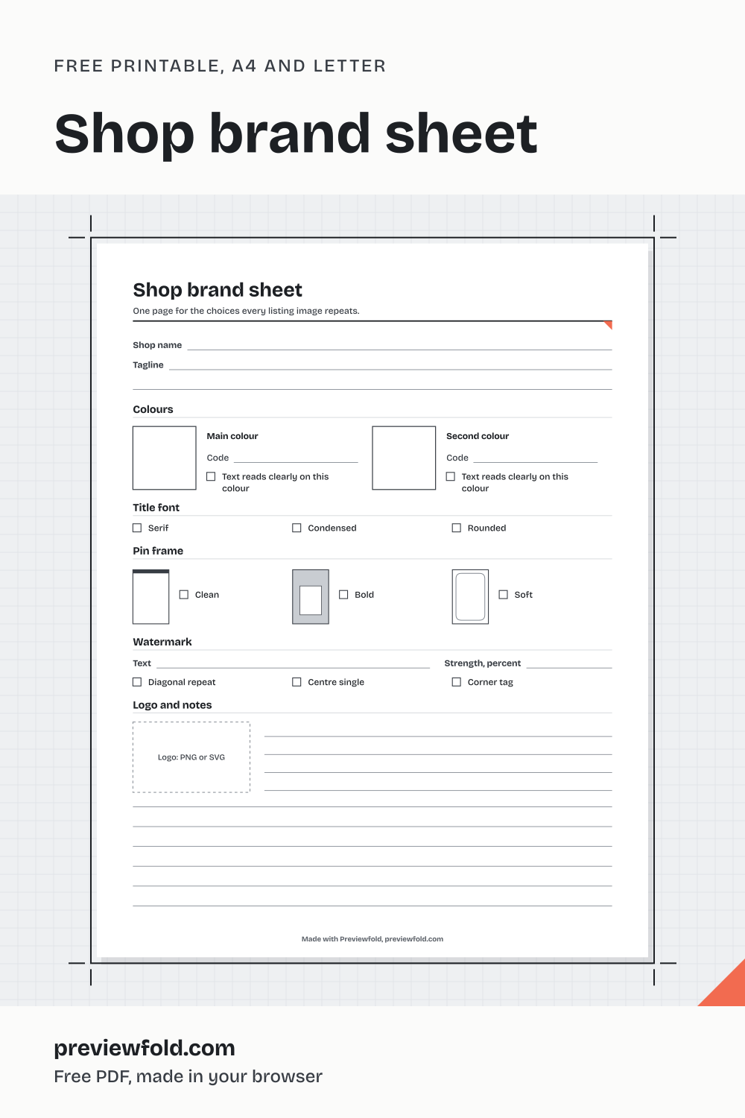
Task: Click the 'Logo: PNG or SVG' dashed box
Action: click(x=191, y=757)
